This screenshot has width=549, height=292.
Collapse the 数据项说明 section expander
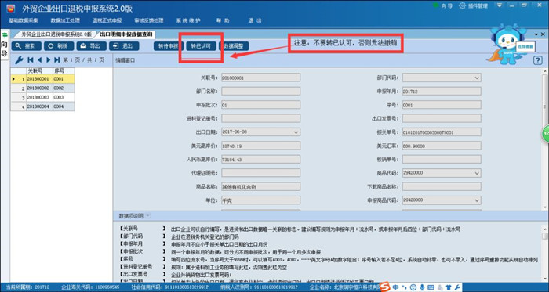click(147, 215)
